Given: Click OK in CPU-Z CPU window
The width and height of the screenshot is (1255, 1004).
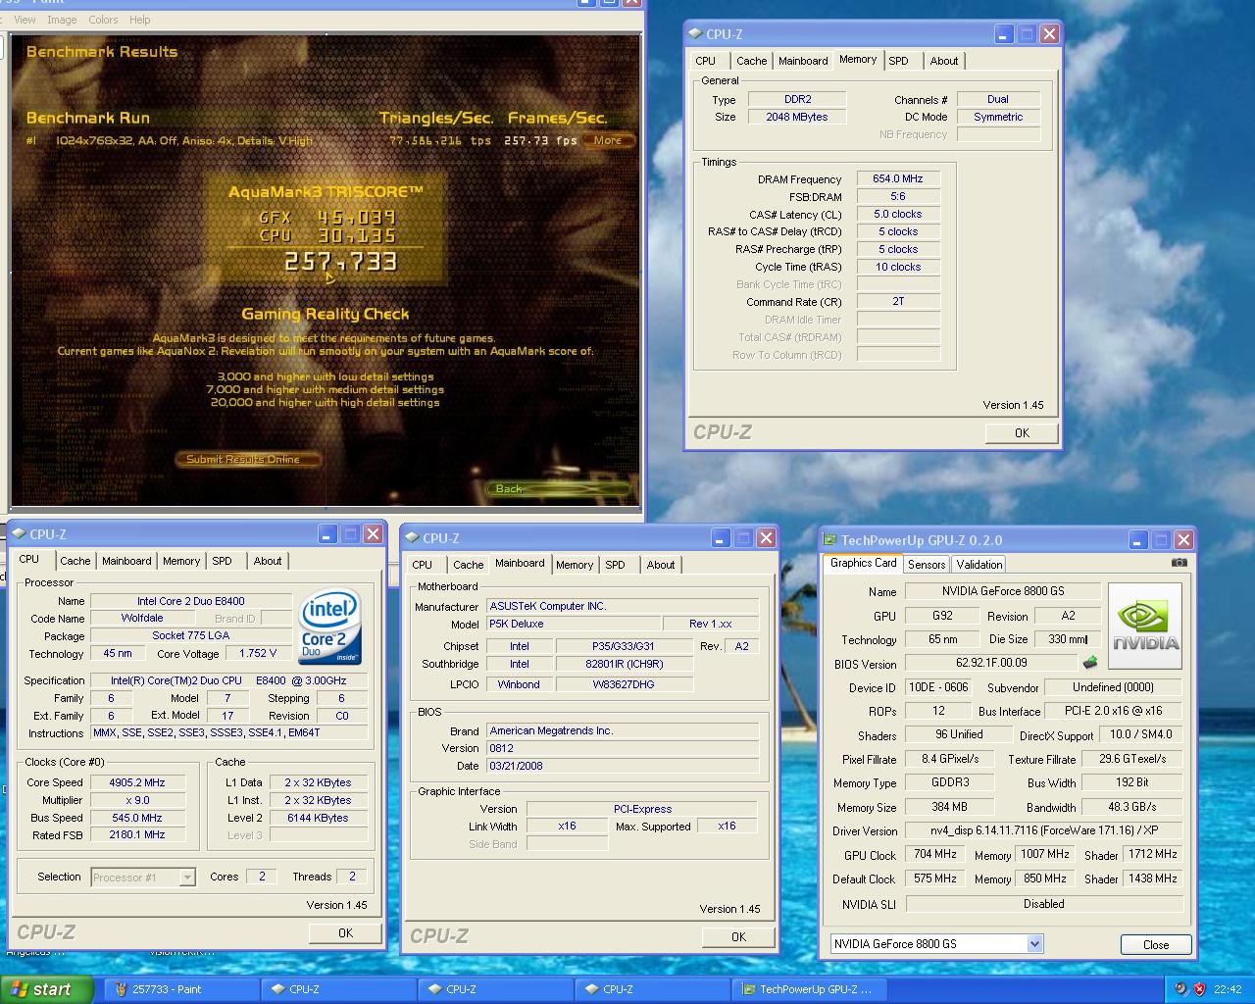Looking at the screenshot, I should click(345, 932).
